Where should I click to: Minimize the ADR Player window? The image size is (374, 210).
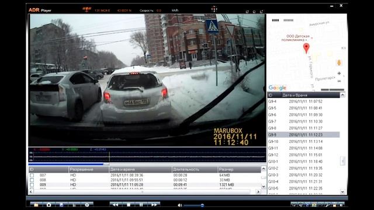[x=332, y=6]
